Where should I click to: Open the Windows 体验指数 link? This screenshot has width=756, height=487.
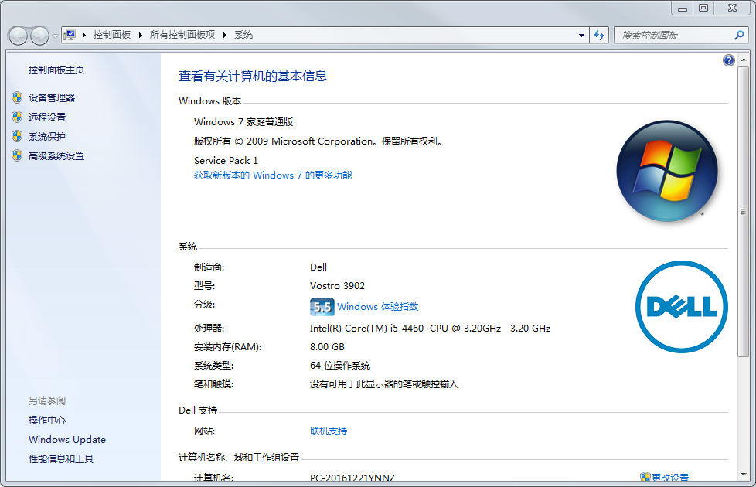point(377,307)
